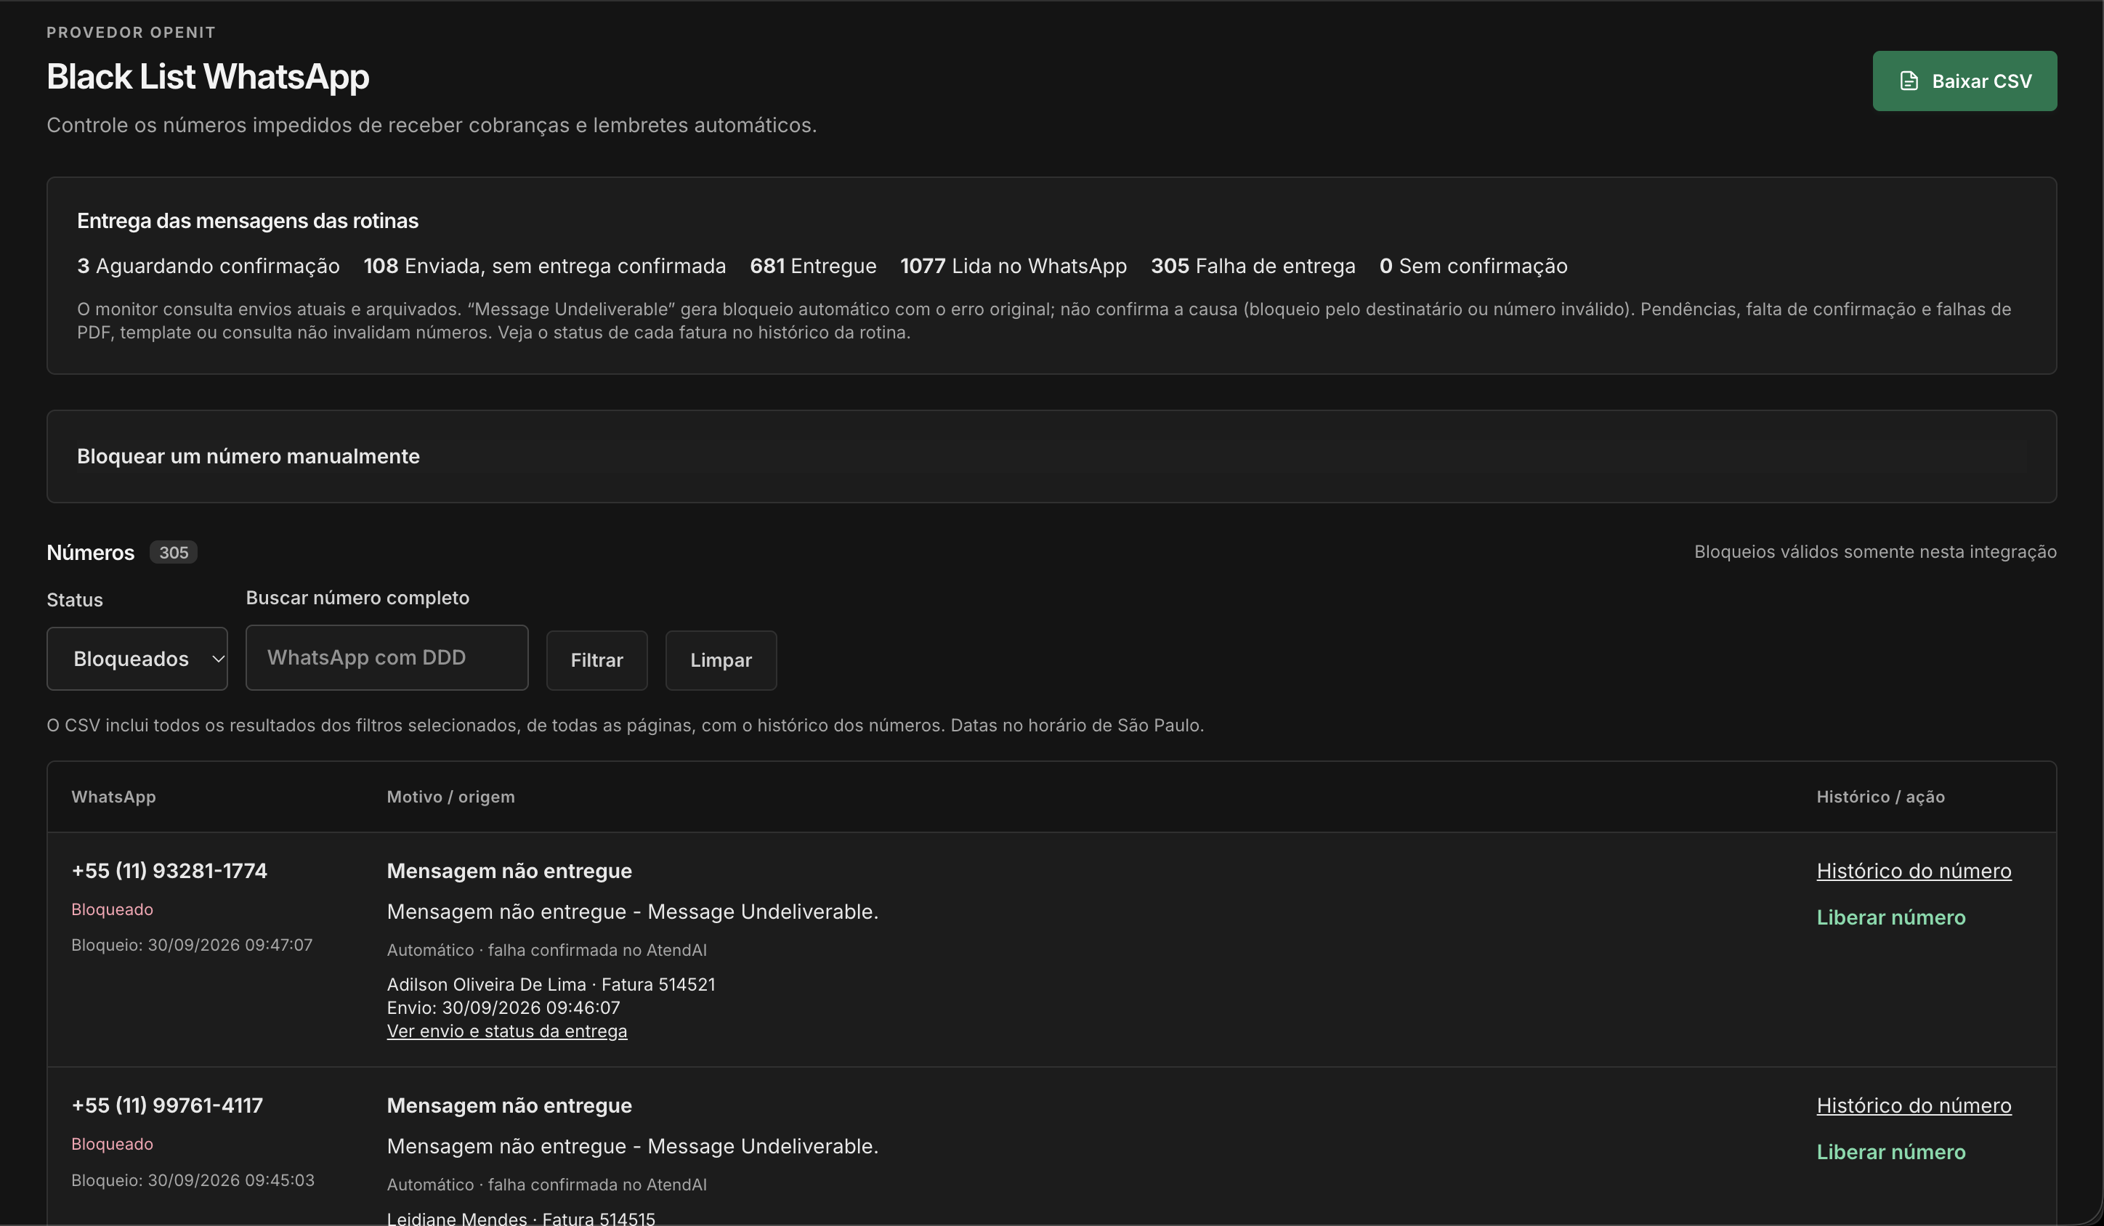Open Histórico do número for 93281-1774
Screen dimensions: 2104x1226
[x=1914, y=870]
